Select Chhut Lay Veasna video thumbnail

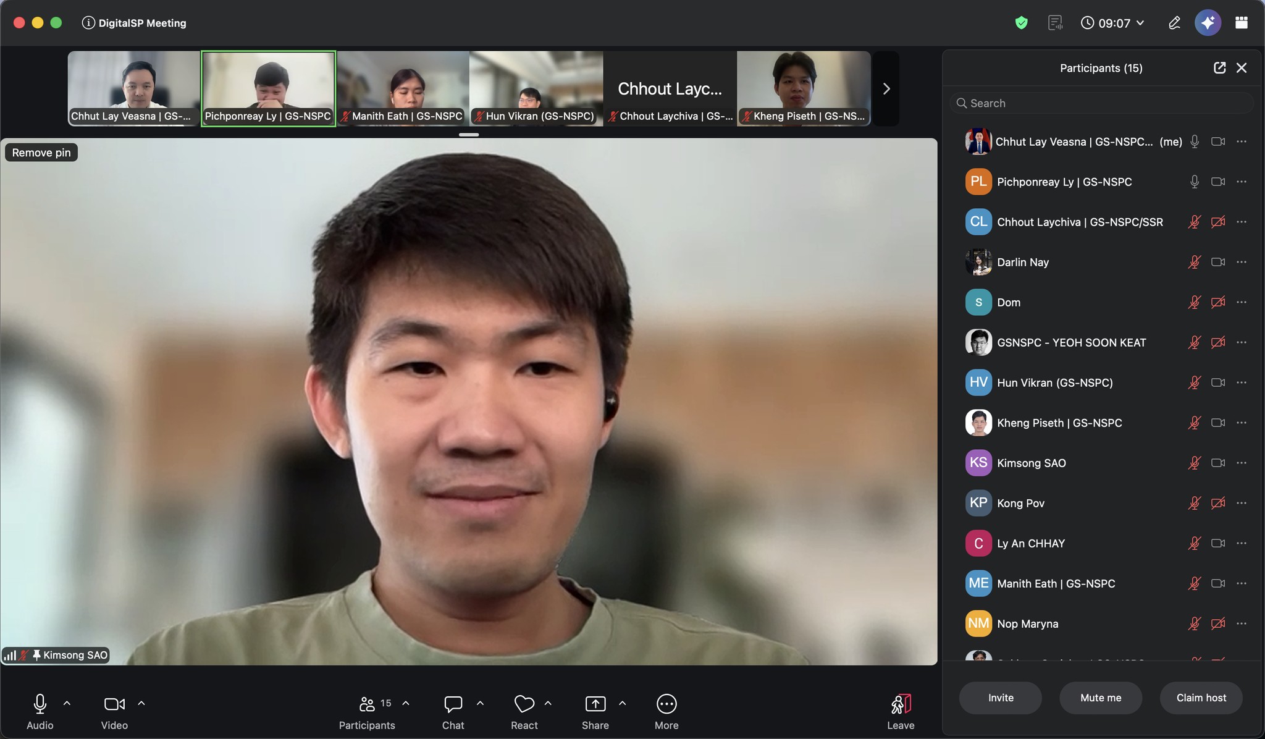tap(134, 88)
